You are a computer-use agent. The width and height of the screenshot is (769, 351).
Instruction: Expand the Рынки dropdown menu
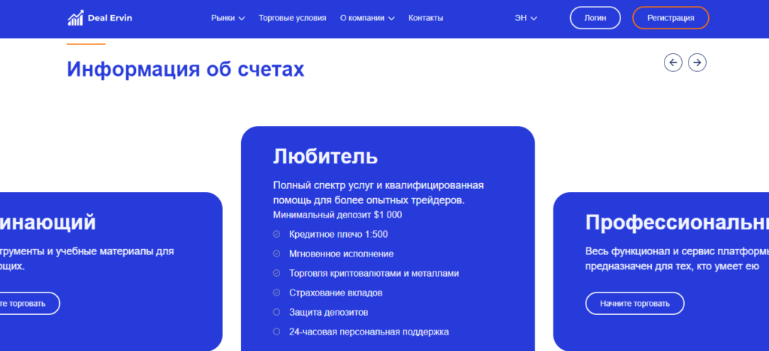(x=228, y=18)
